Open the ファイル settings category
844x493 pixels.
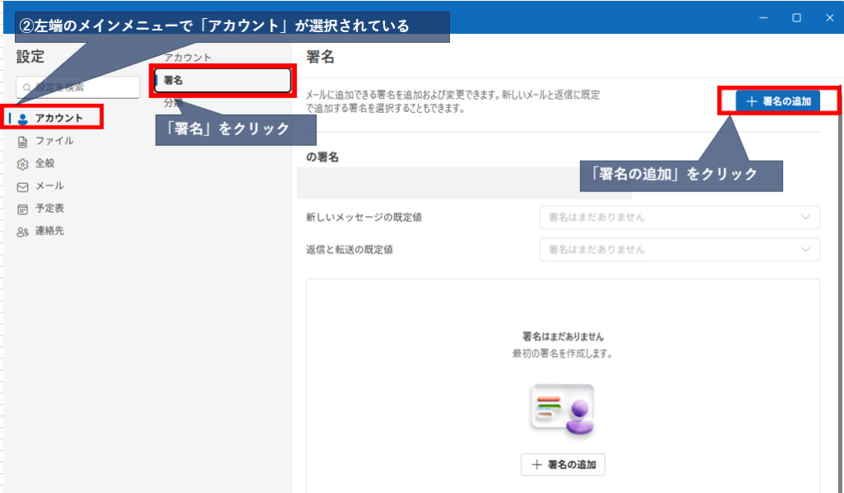54,141
